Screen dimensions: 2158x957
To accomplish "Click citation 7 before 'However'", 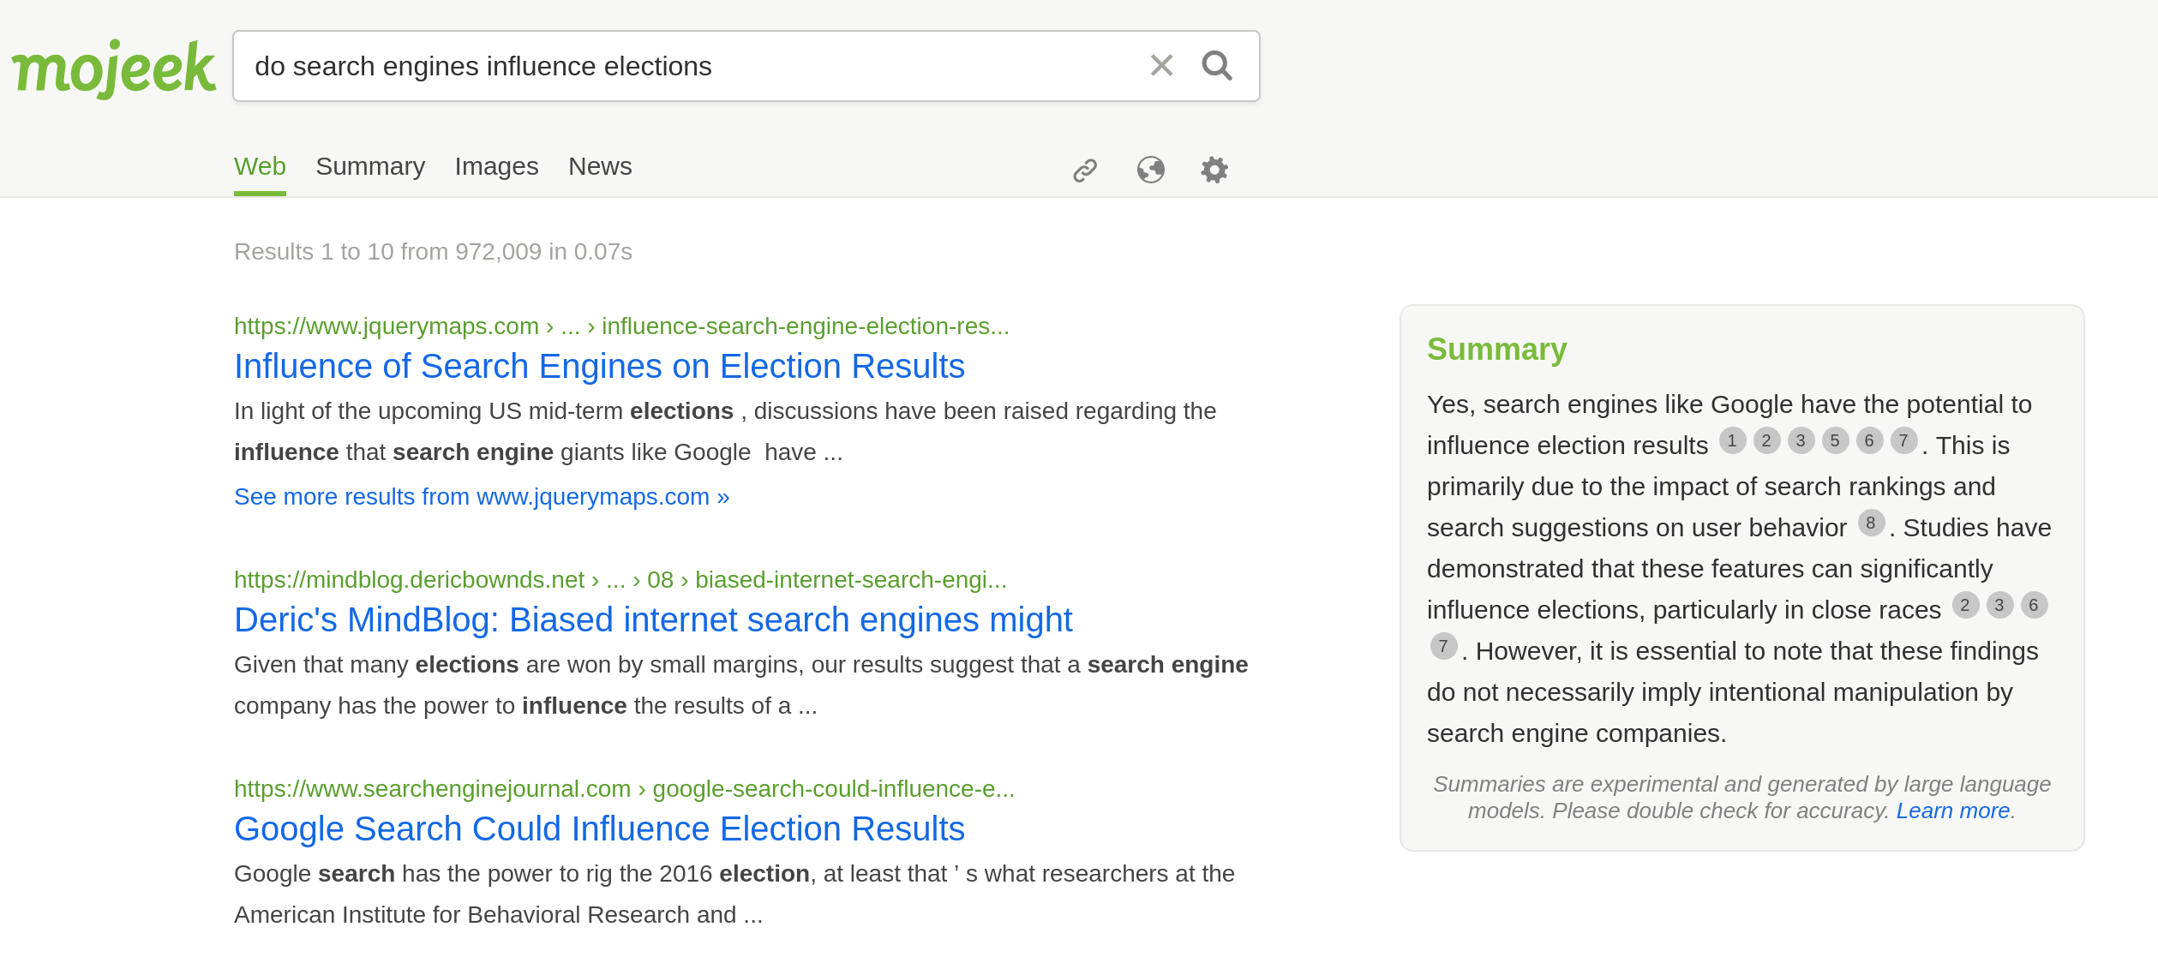I will 1443,646.
